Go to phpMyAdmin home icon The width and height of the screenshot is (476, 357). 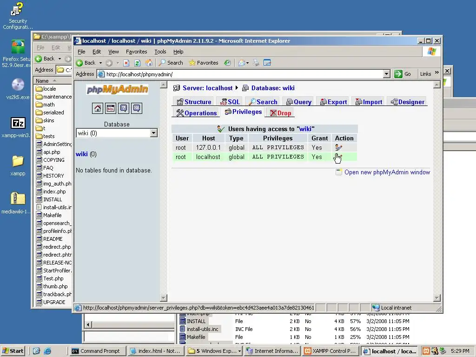98,108
